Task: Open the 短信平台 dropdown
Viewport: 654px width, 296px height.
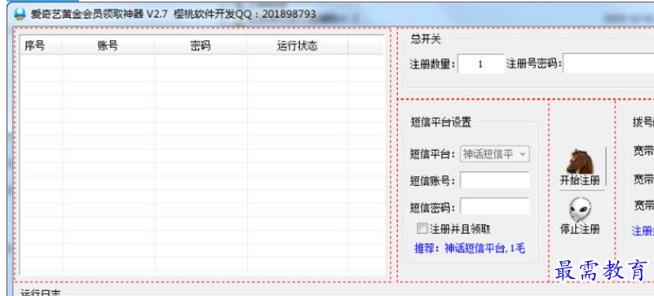Action: click(495, 154)
